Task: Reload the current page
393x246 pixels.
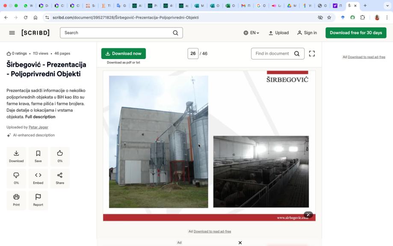Action: [x=26, y=18]
